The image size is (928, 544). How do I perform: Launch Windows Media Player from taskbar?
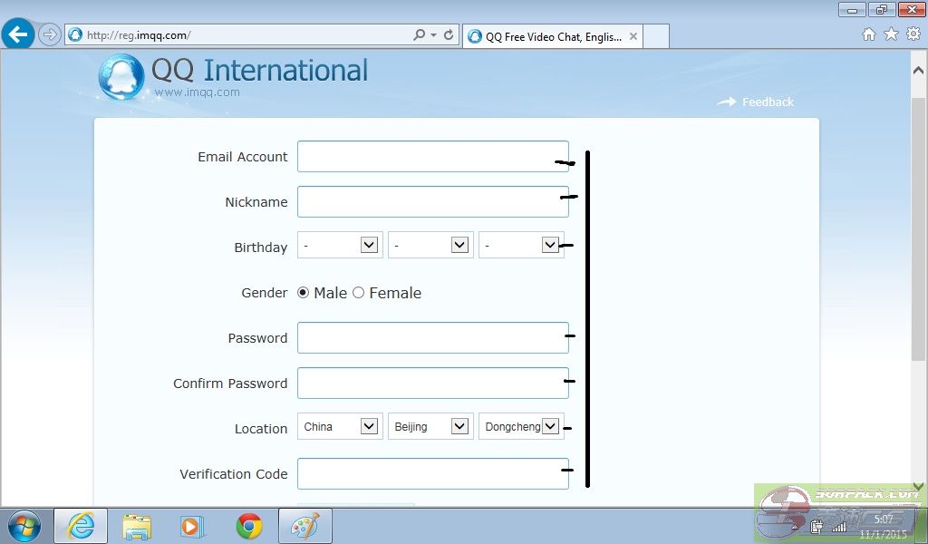click(x=192, y=526)
